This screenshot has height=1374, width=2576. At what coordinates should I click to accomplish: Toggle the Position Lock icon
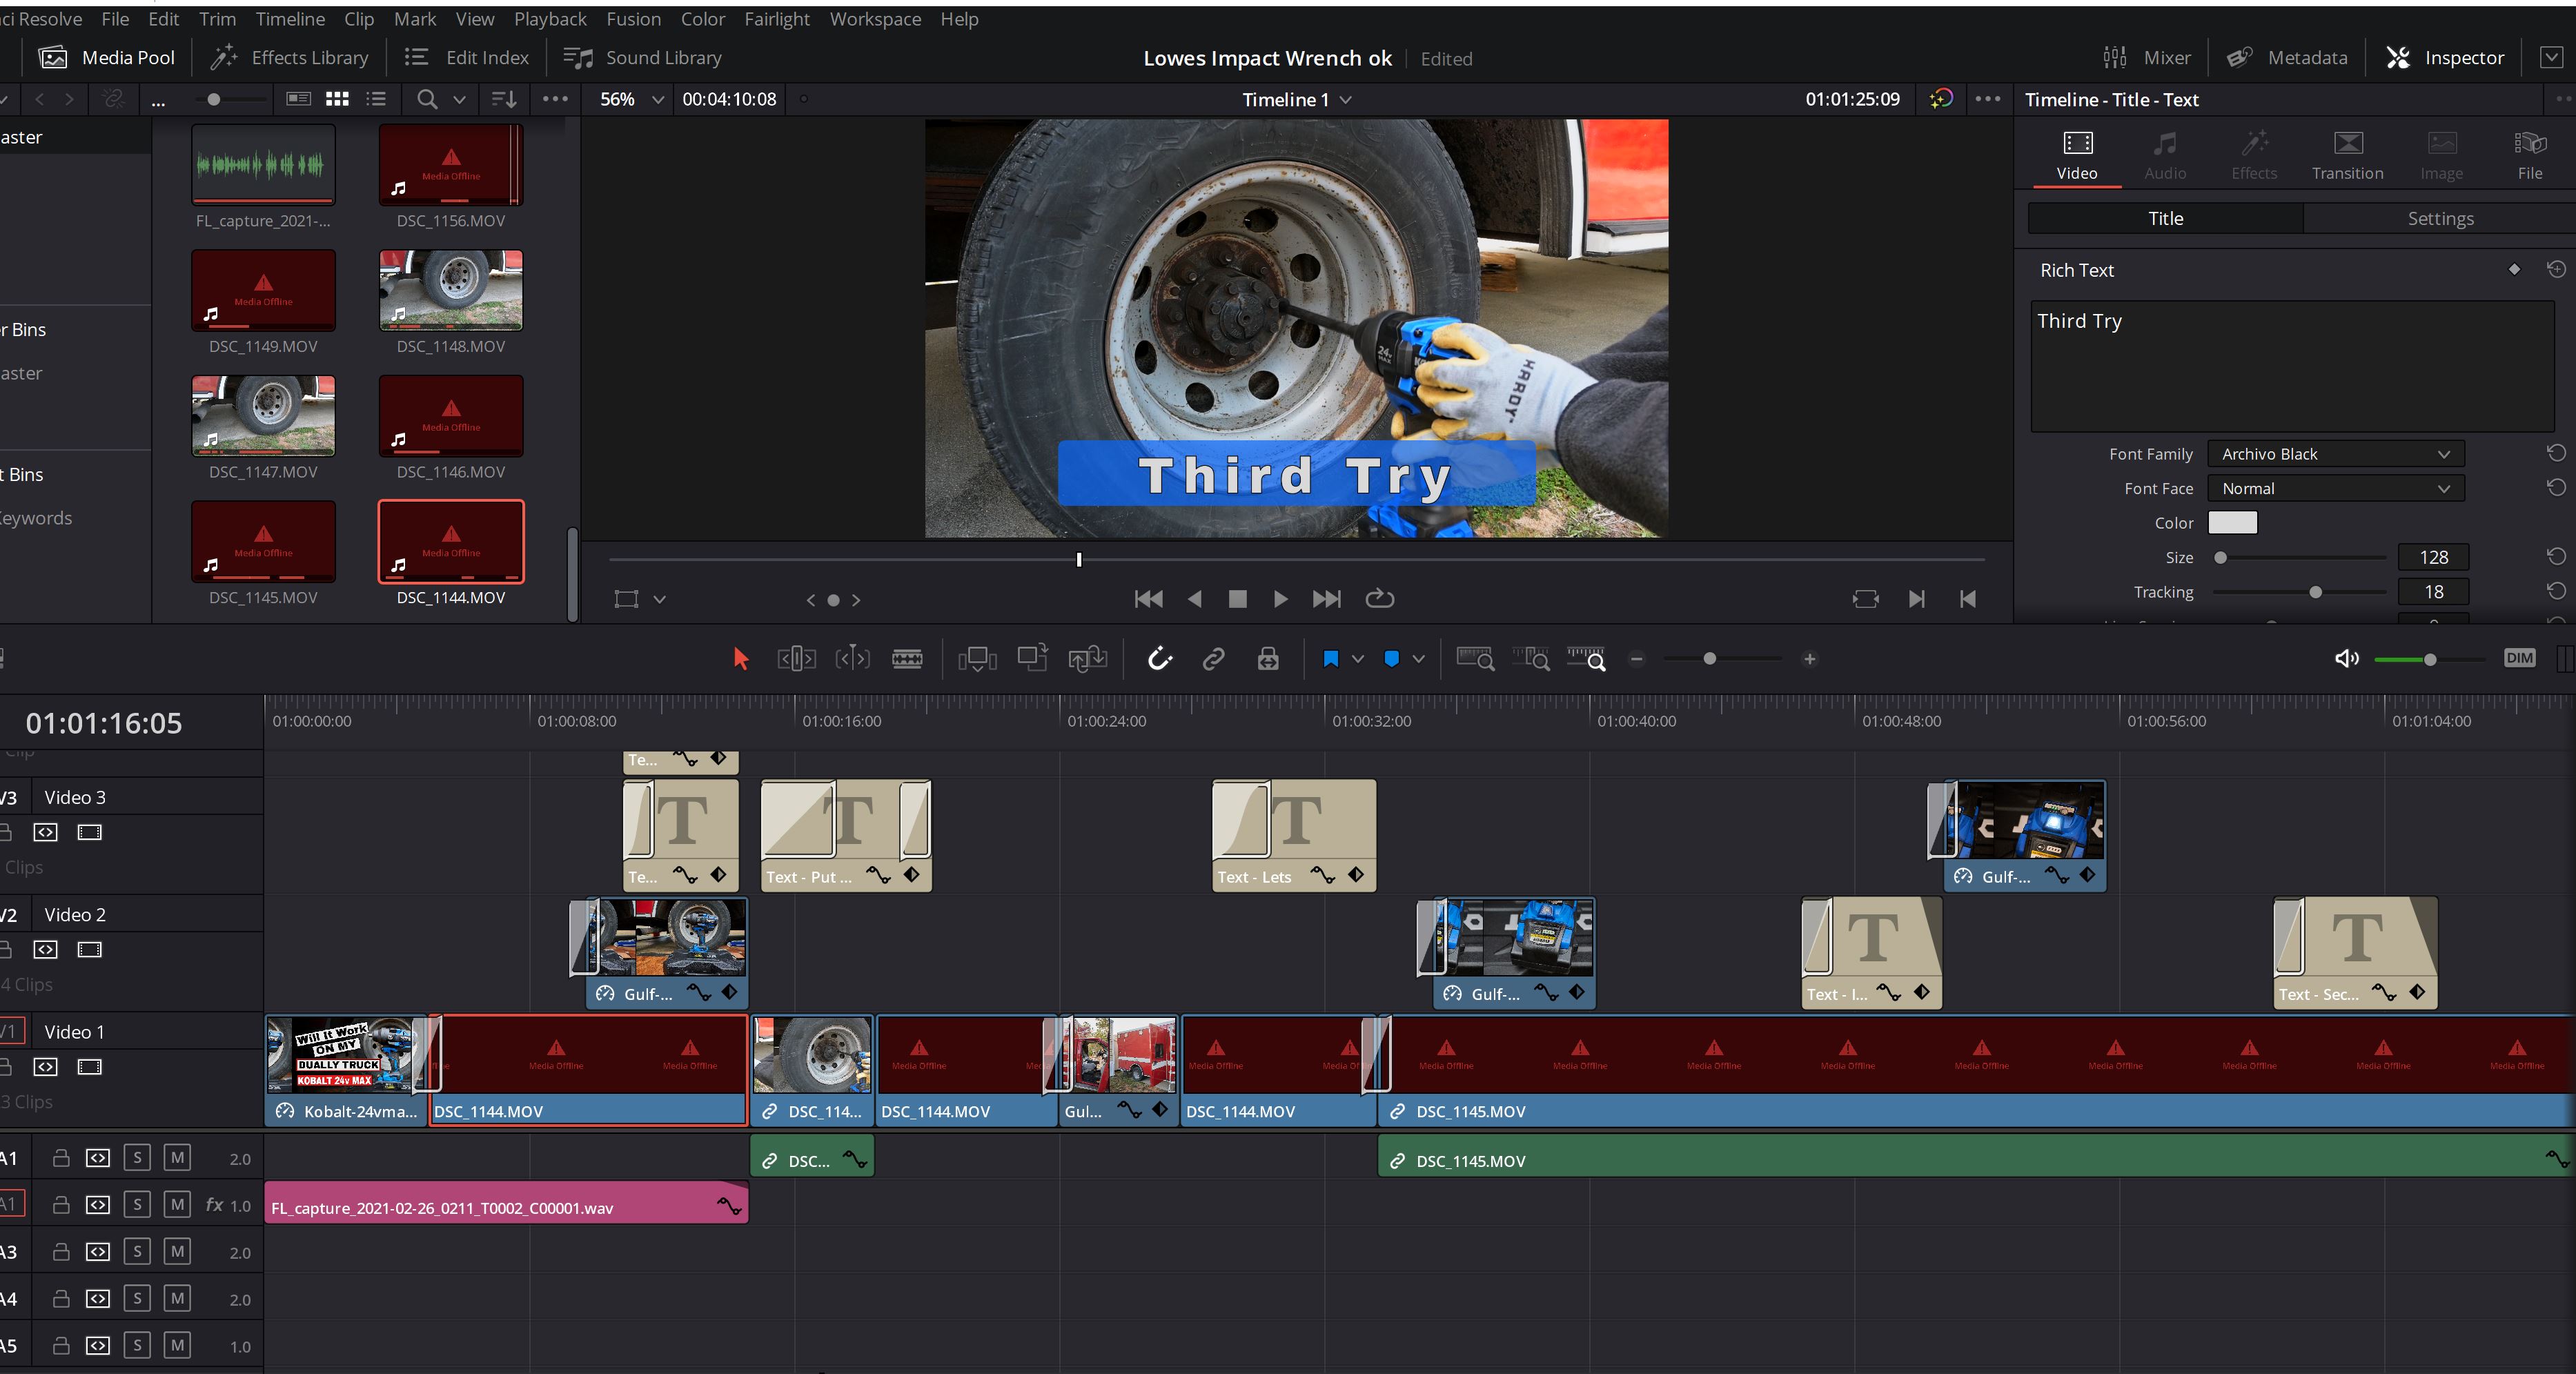pos(1268,659)
